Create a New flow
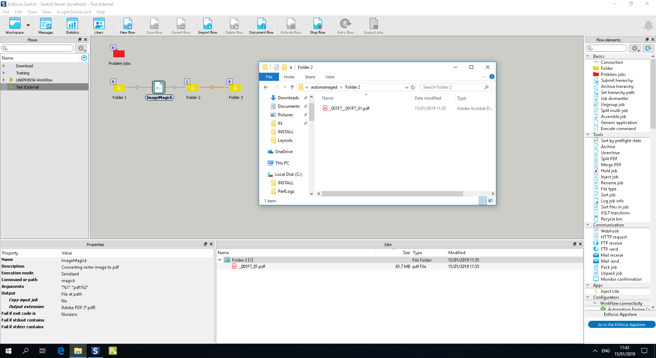656x358 pixels. pos(127,26)
